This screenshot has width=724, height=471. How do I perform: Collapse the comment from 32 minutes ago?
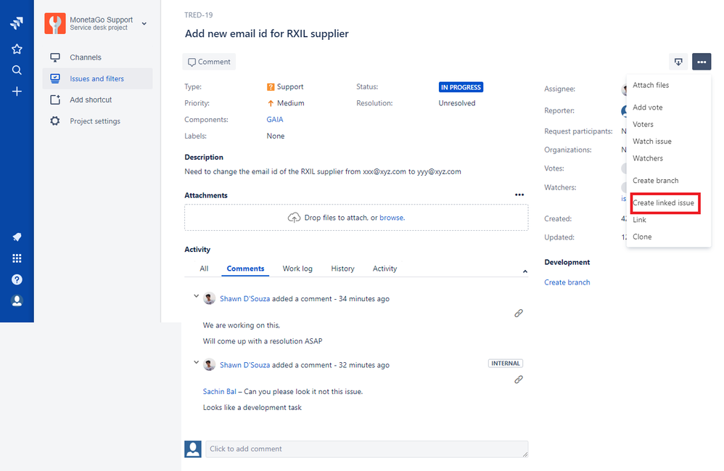197,362
